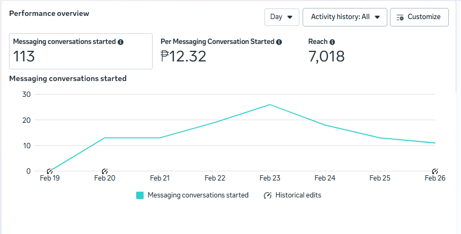Toggle Messaging conversations started legend label
This screenshot has width=461, height=234.
pos(198,195)
